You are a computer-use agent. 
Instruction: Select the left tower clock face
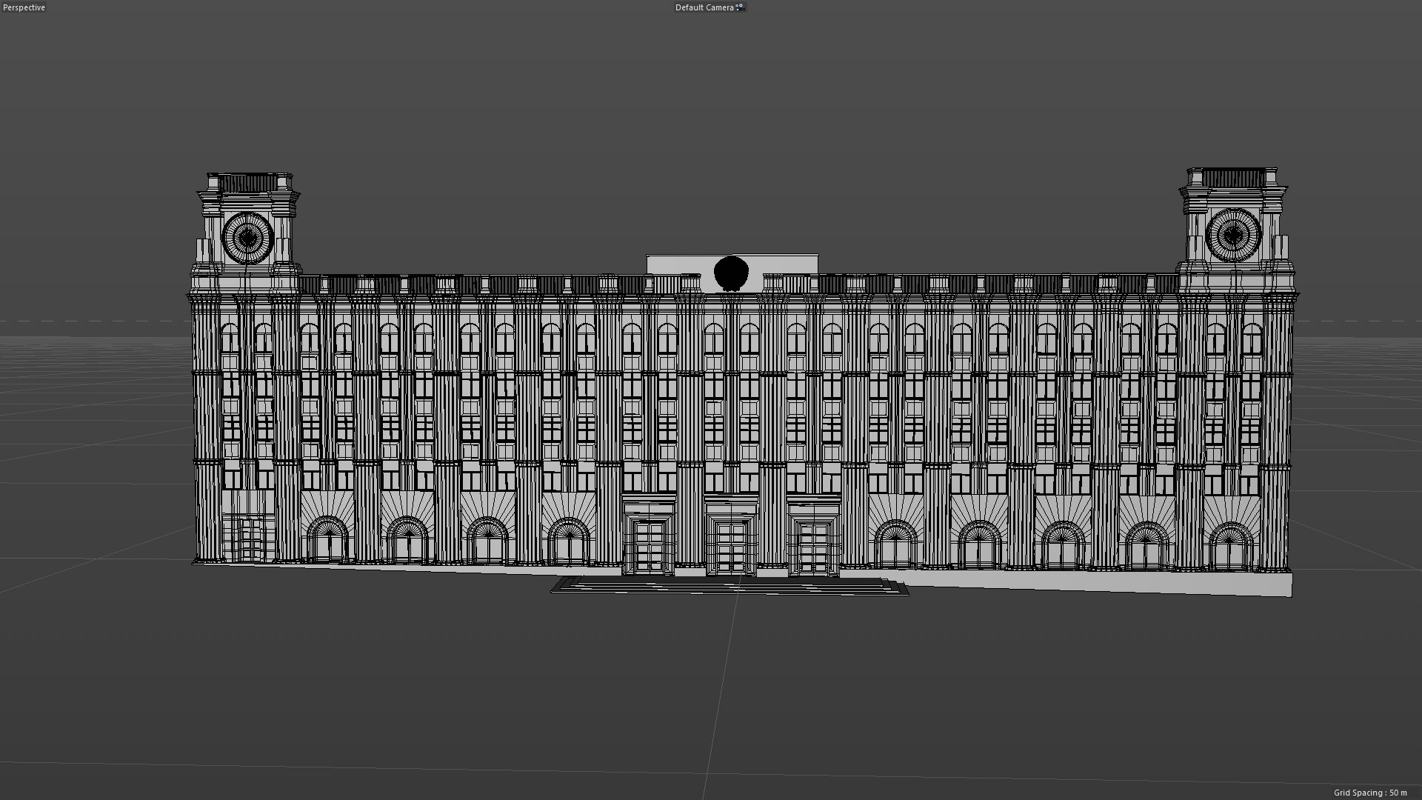tap(248, 237)
